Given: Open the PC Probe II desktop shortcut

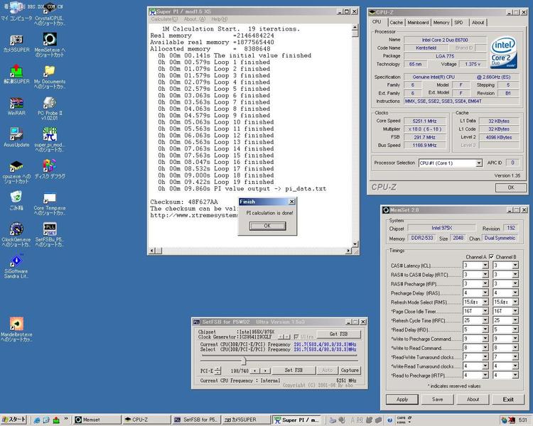Looking at the screenshot, I should tap(50, 109).
